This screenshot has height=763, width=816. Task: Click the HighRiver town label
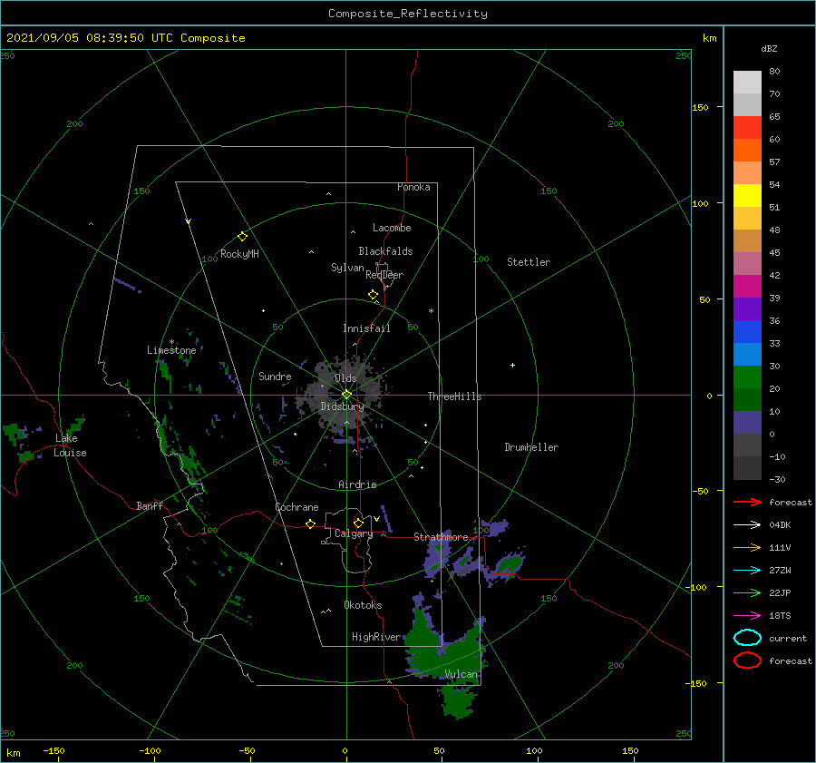[x=376, y=637]
